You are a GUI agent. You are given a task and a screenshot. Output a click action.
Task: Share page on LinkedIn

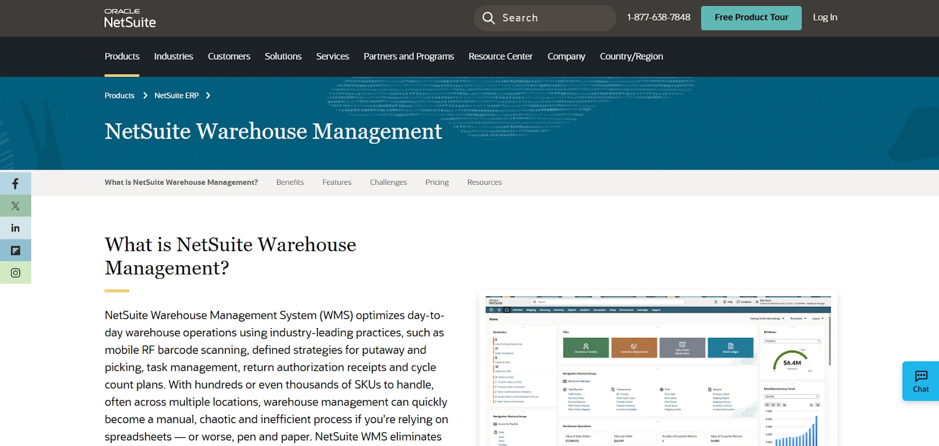pyautogui.click(x=15, y=228)
